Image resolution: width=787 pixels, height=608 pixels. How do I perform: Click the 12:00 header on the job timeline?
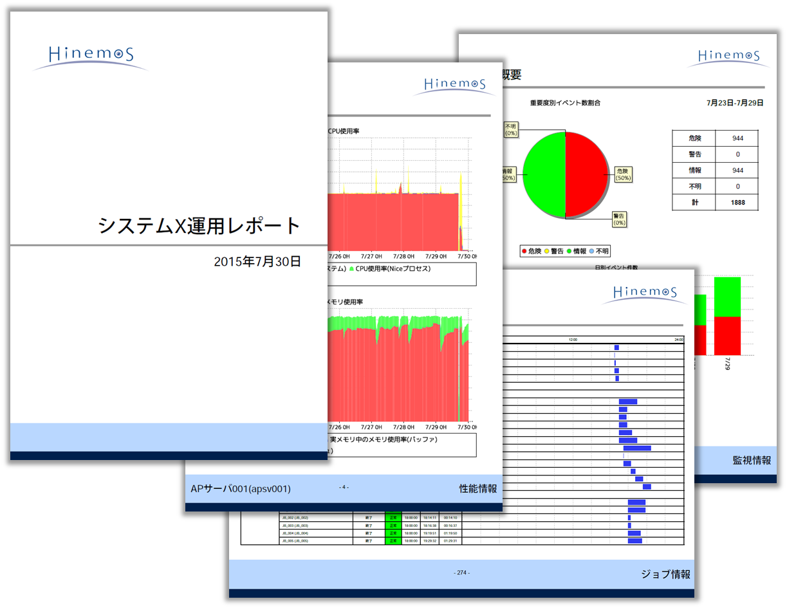point(573,340)
